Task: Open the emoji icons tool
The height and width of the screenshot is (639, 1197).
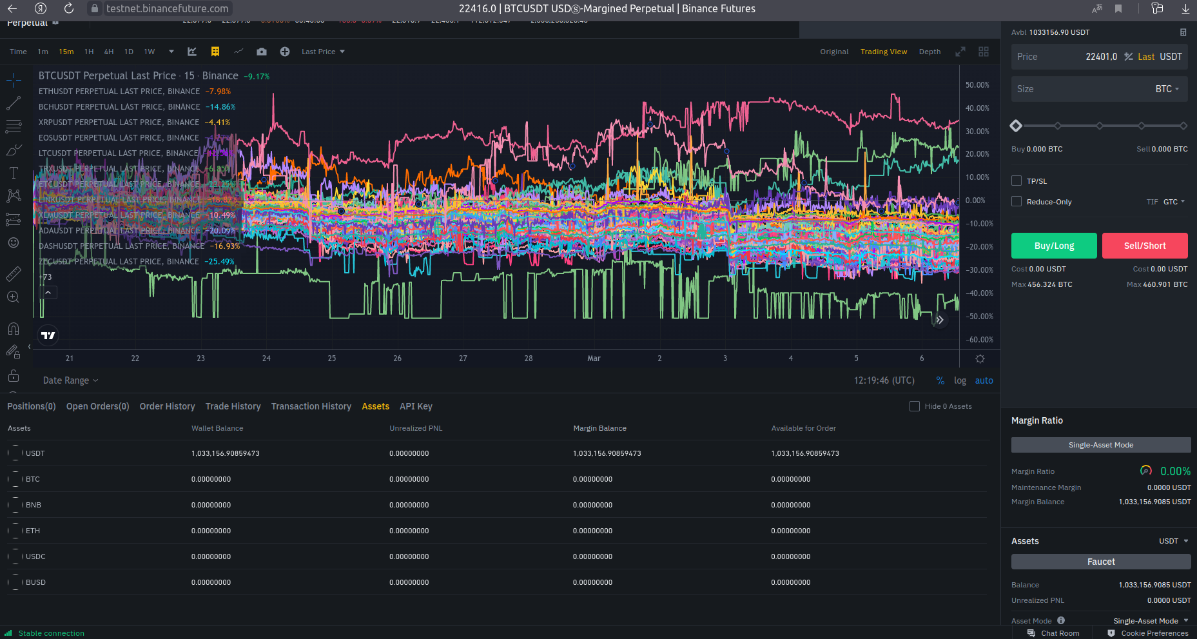Action: click(x=14, y=242)
